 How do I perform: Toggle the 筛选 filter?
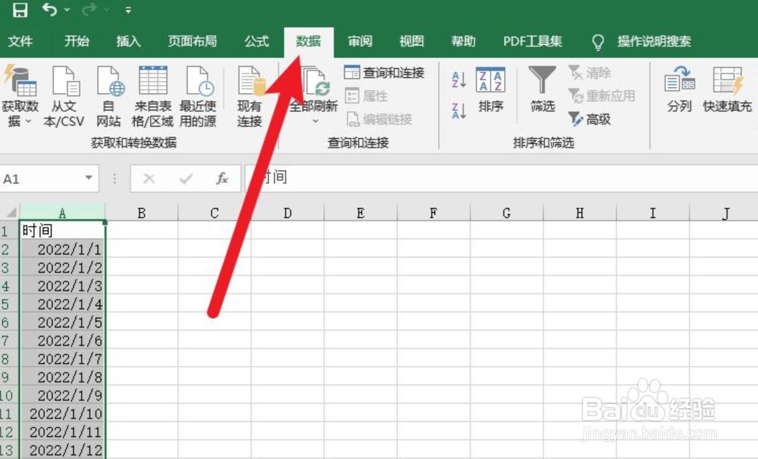coord(542,90)
